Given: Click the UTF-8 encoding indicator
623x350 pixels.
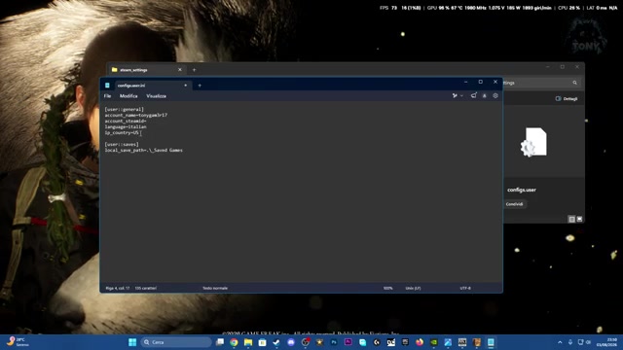Looking at the screenshot, I should tap(465, 288).
